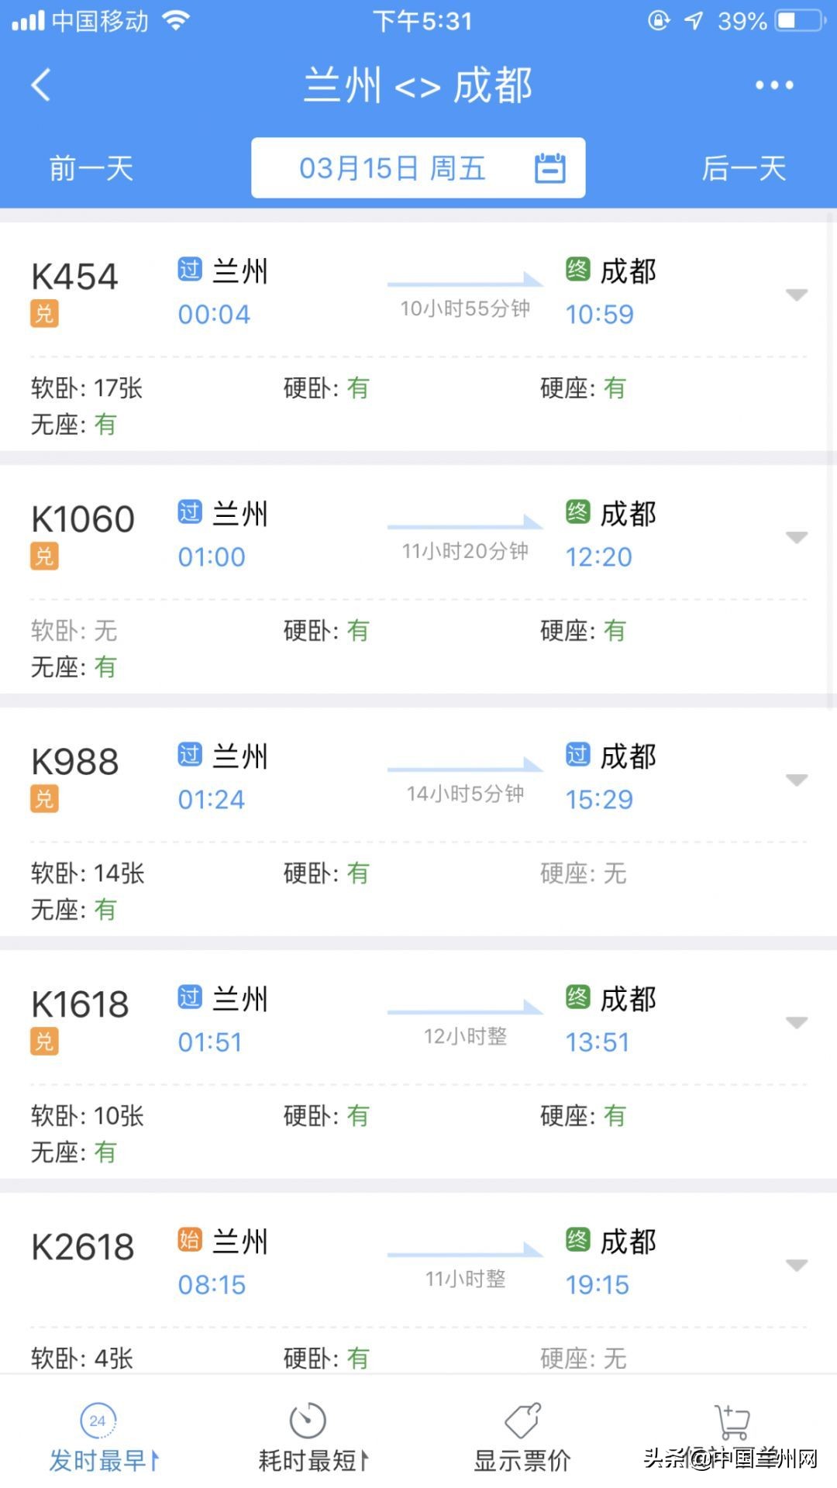Expand the K454 train details arrow

tap(797, 294)
